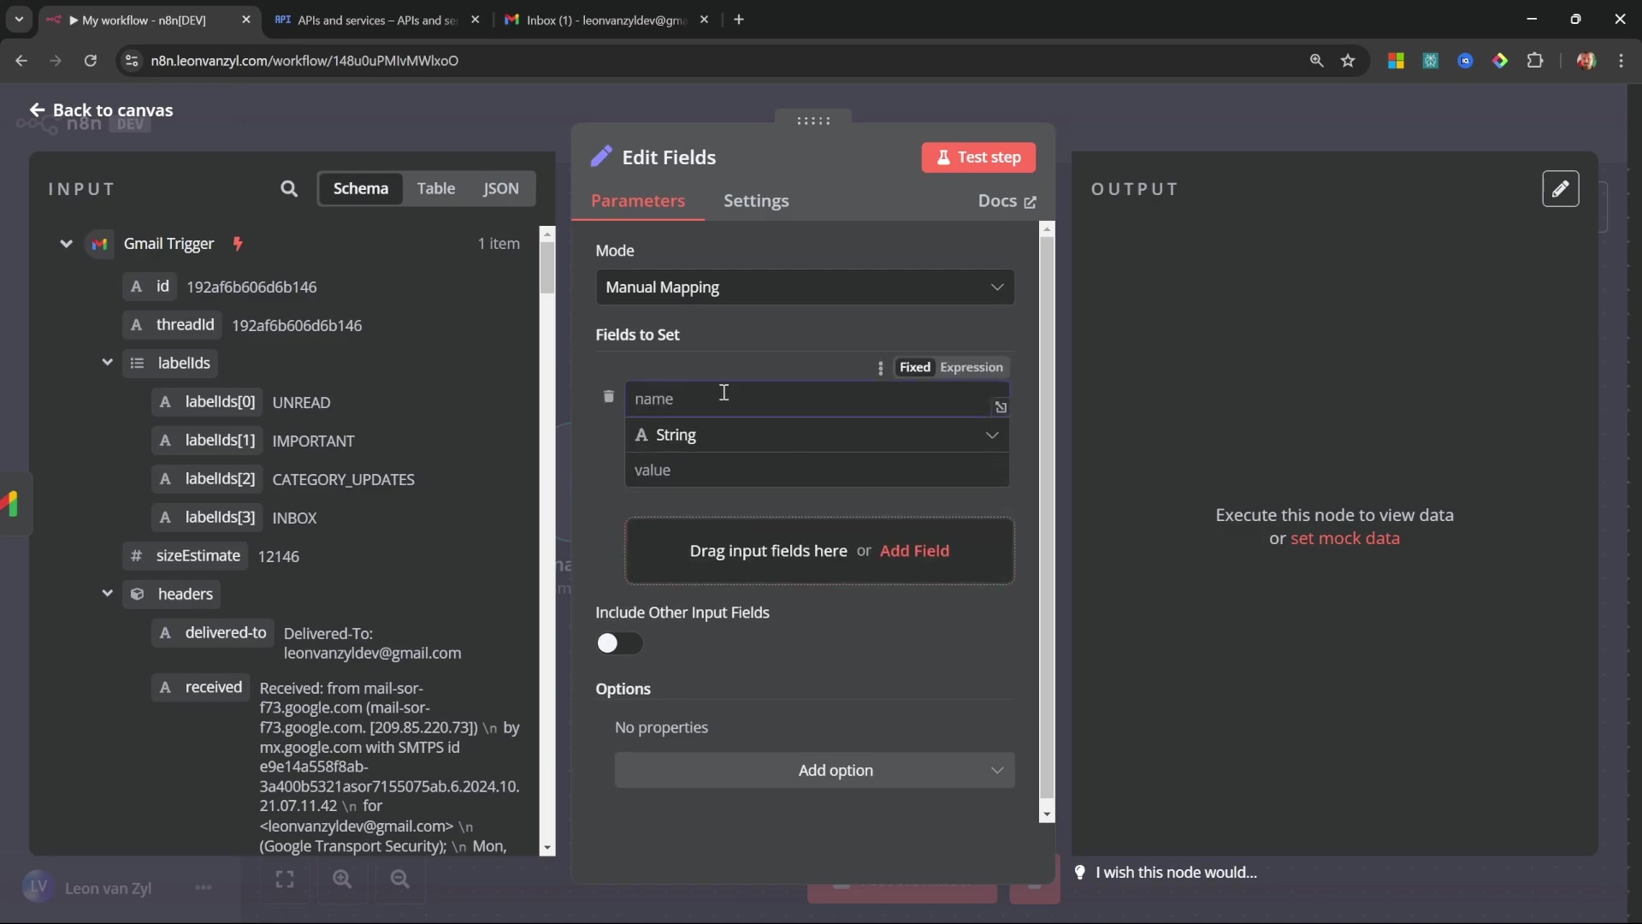
Task: Click the Back to canvas arrow
Action: point(37,110)
